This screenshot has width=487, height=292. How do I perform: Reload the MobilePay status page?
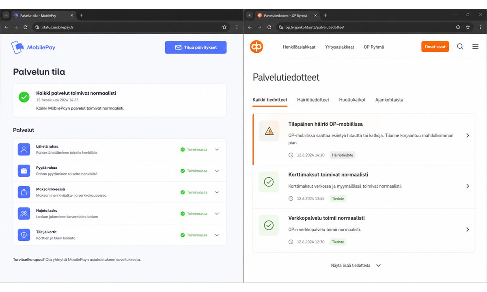(26, 27)
